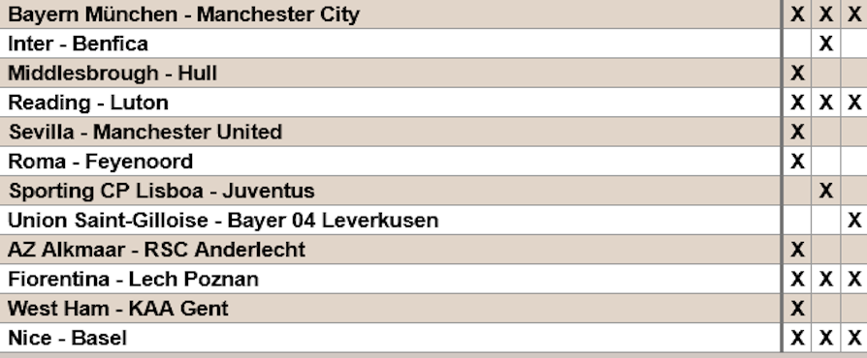
Task: Uncheck the X for AZ Alkmaar - RSC Anderlecht
Action: (x=797, y=250)
